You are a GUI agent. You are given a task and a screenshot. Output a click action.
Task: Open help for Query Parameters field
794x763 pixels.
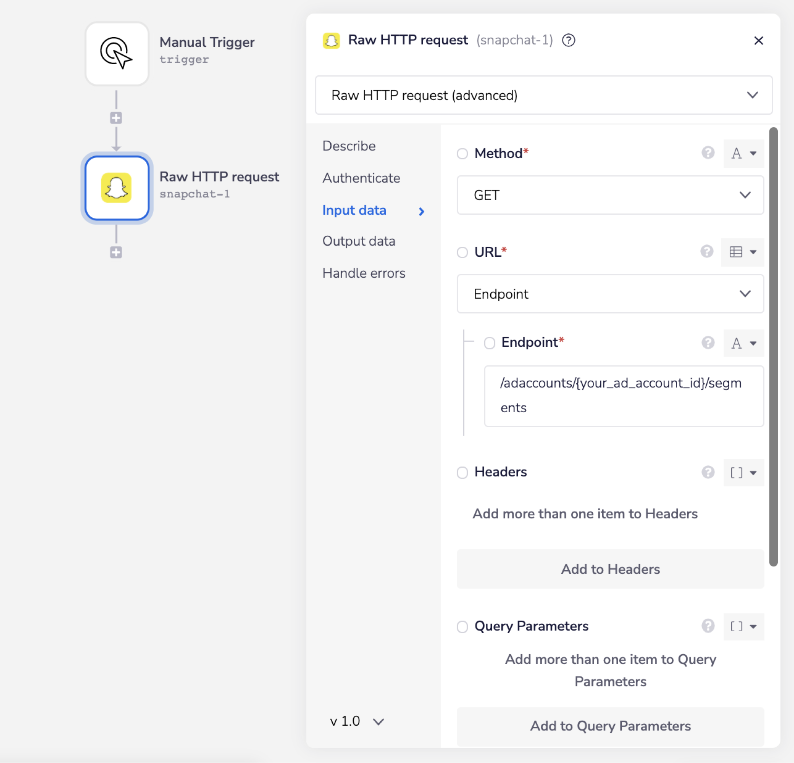[708, 626]
